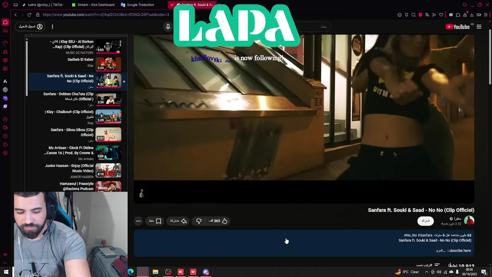Switch to the Google Traduction tab
The width and height of the screenshot is (492, 277).
coord(138,5)
